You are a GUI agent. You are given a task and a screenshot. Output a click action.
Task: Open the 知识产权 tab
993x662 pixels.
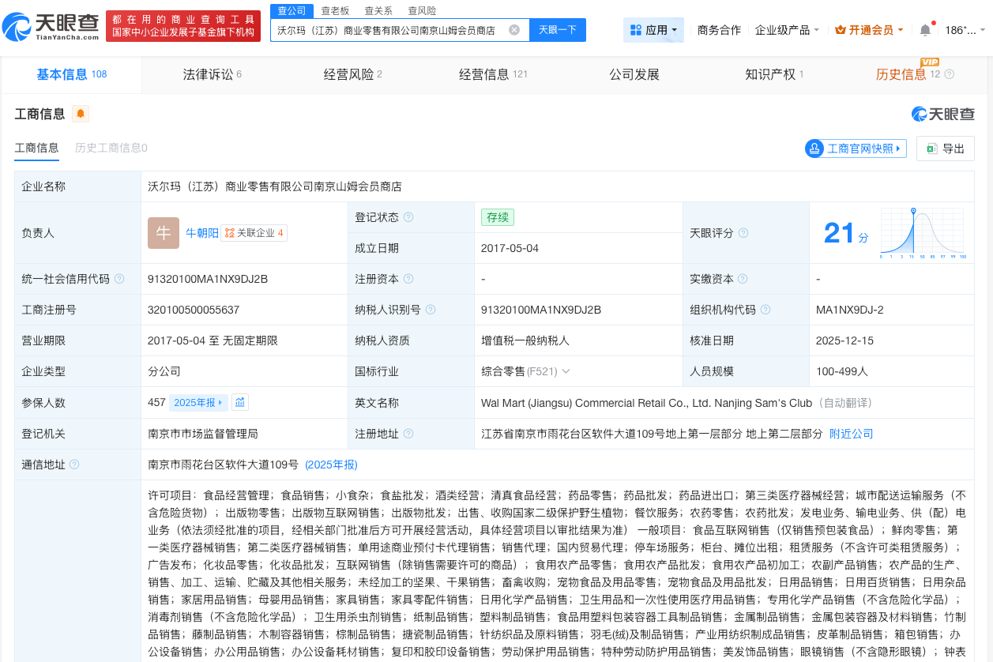point(774,74)
